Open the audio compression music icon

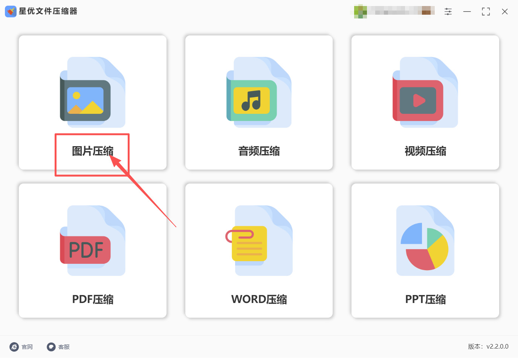point(259,92)
